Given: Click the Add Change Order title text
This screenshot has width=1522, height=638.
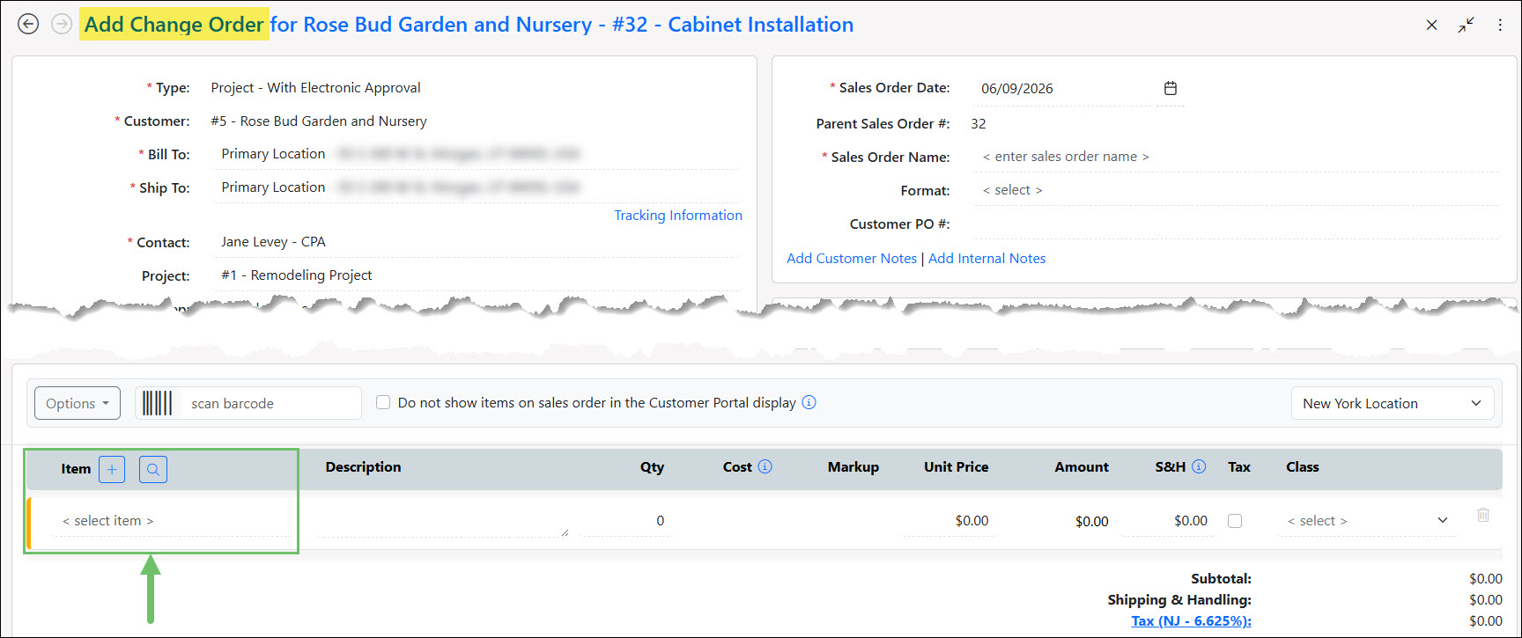Looking at the screenshot, I should click(174, 25).
